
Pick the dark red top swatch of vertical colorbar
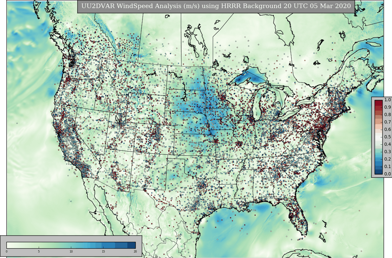(x=378, y=103)
